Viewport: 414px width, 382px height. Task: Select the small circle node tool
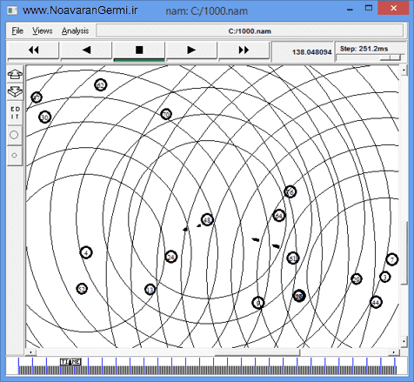coord(14,156)
